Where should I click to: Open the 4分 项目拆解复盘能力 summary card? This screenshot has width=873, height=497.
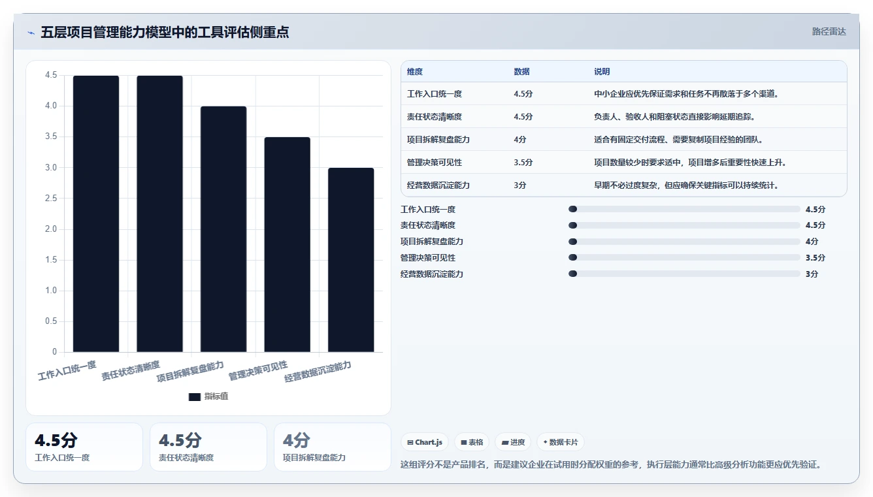point(333,447)
